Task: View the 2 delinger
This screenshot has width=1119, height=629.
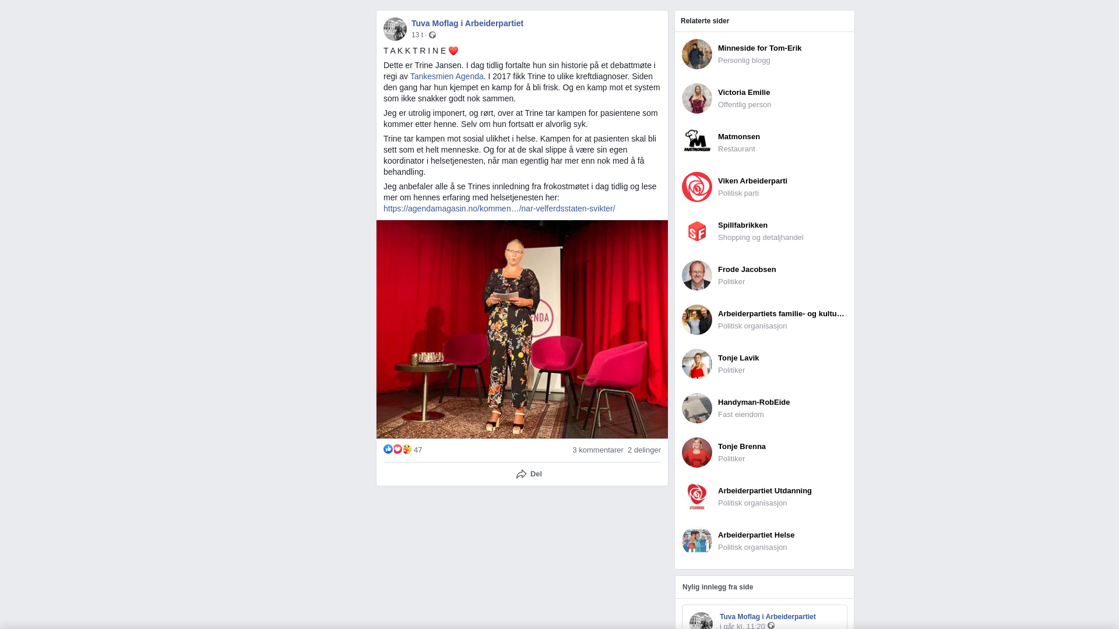Action: (644, 450)
